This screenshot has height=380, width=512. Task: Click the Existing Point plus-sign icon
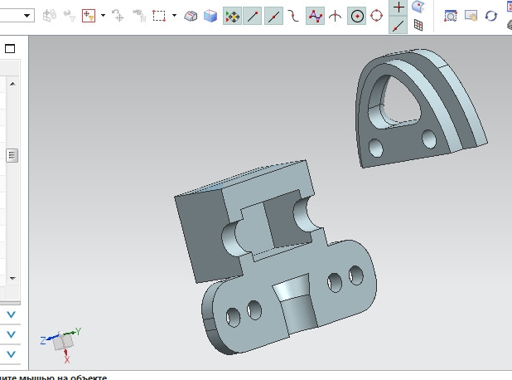click(x=398, y=7)
